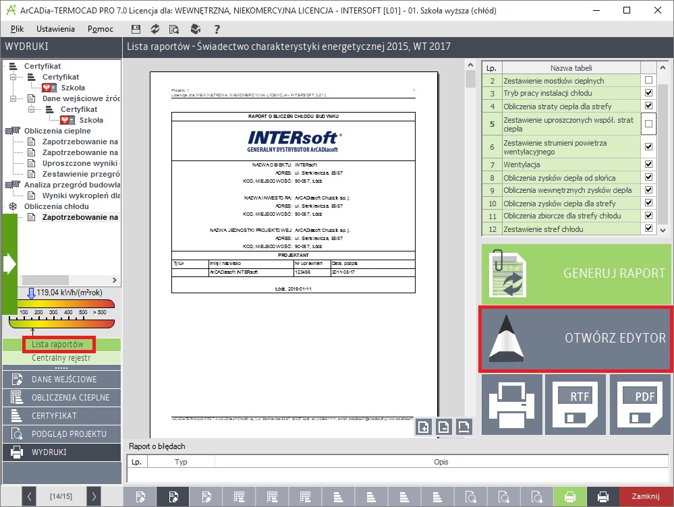Click the Opis column header in error report
This screenshot has width=674, height=507.
click(441, 462)
